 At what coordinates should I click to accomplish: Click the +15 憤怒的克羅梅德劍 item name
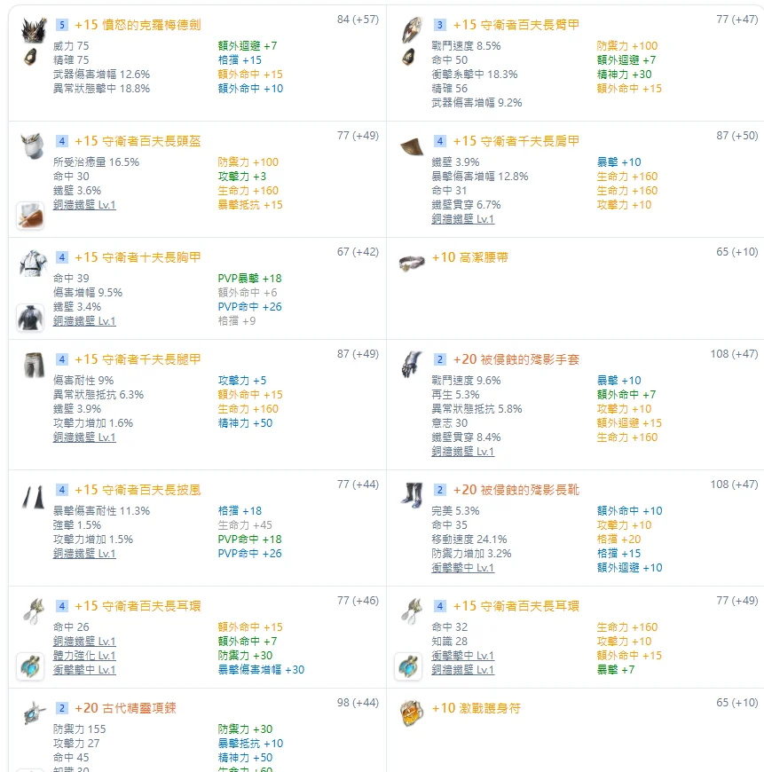coord(137,25)
